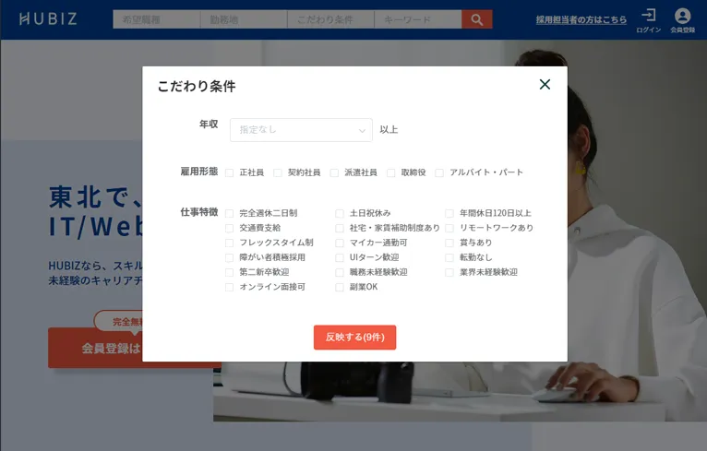
Task: Check 副業OK checkbox
Action: point(340,288)
